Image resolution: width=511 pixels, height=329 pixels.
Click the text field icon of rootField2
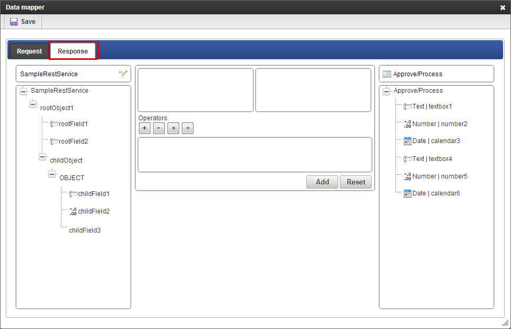[x=54, y=141]
